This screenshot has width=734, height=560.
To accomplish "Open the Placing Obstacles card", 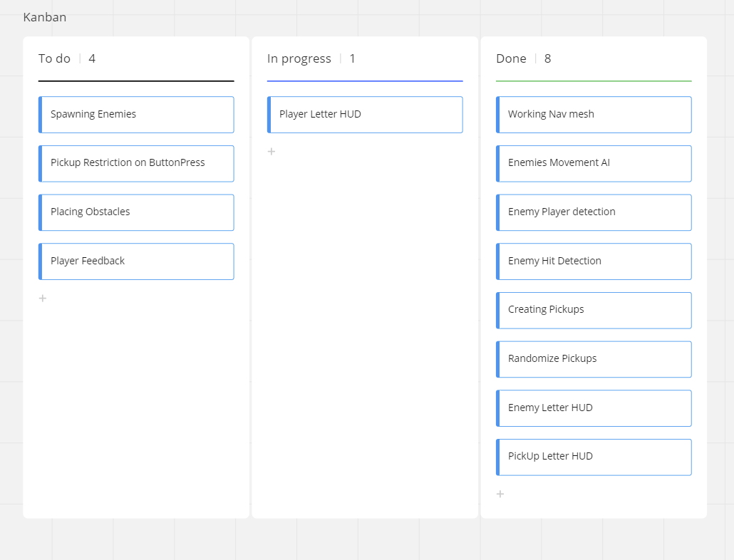I will [x=136, y=212].
